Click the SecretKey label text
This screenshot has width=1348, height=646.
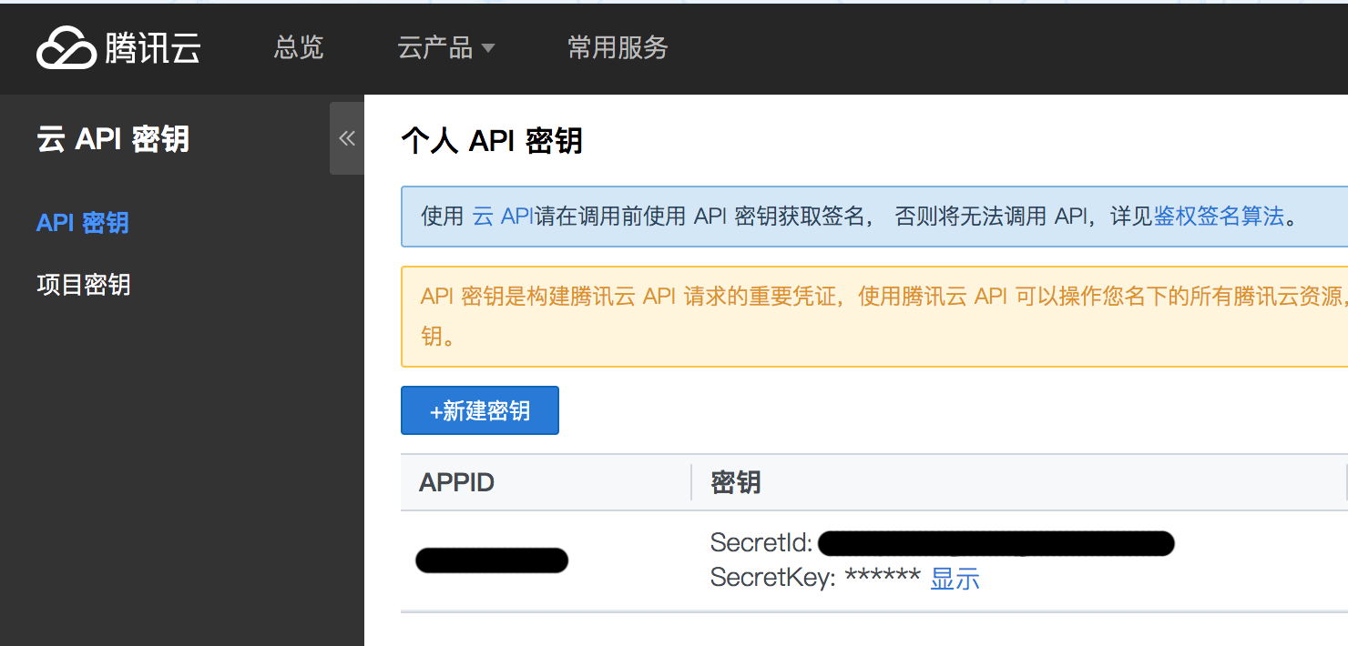tap(772, 578)
